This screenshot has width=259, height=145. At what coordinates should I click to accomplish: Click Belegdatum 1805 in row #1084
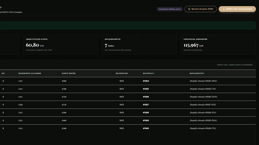122,81
